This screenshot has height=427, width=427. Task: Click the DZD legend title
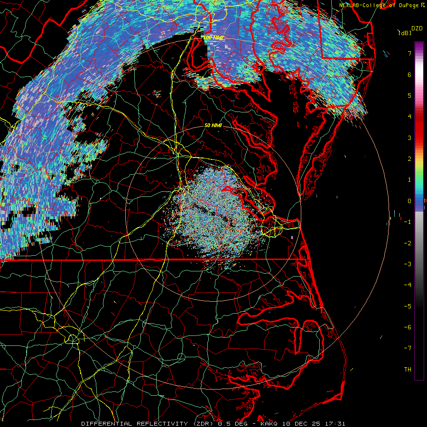[x=417, y=28]
